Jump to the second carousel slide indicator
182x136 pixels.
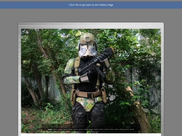(x=55, y=129)
